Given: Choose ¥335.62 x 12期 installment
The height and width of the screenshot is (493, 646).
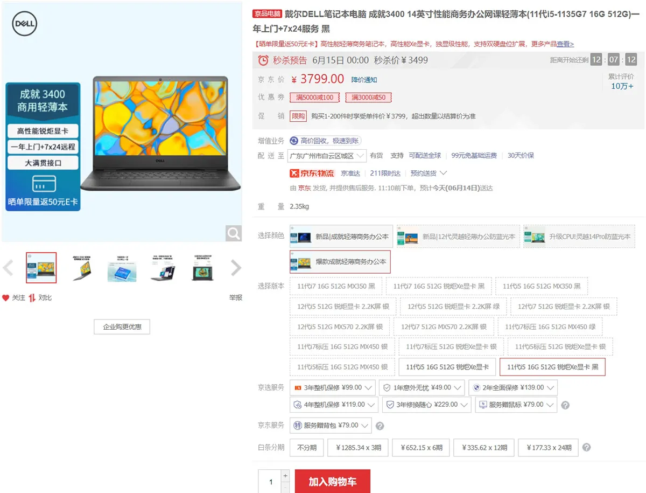Looking at the screenshot, I should (484, 447).
